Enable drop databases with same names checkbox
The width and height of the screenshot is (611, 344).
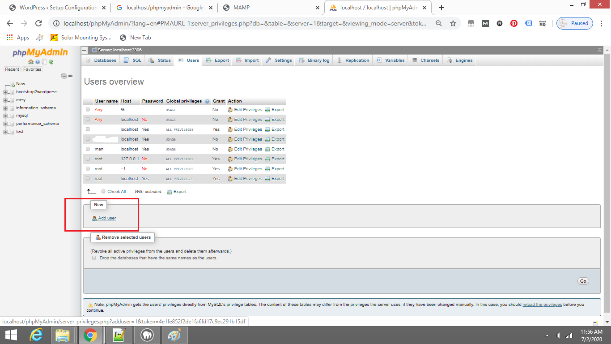(94, 258)
